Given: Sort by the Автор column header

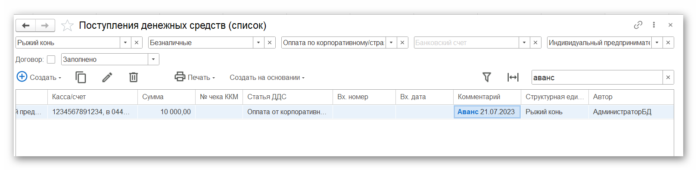Looking at the screenshot, I should 631,97.
